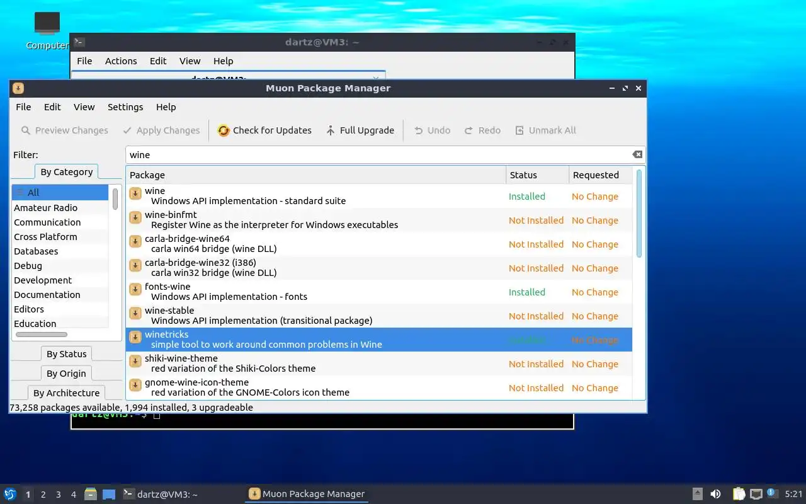Click the clipboard tray icon
806x504 pixels.
click(739, 494)
